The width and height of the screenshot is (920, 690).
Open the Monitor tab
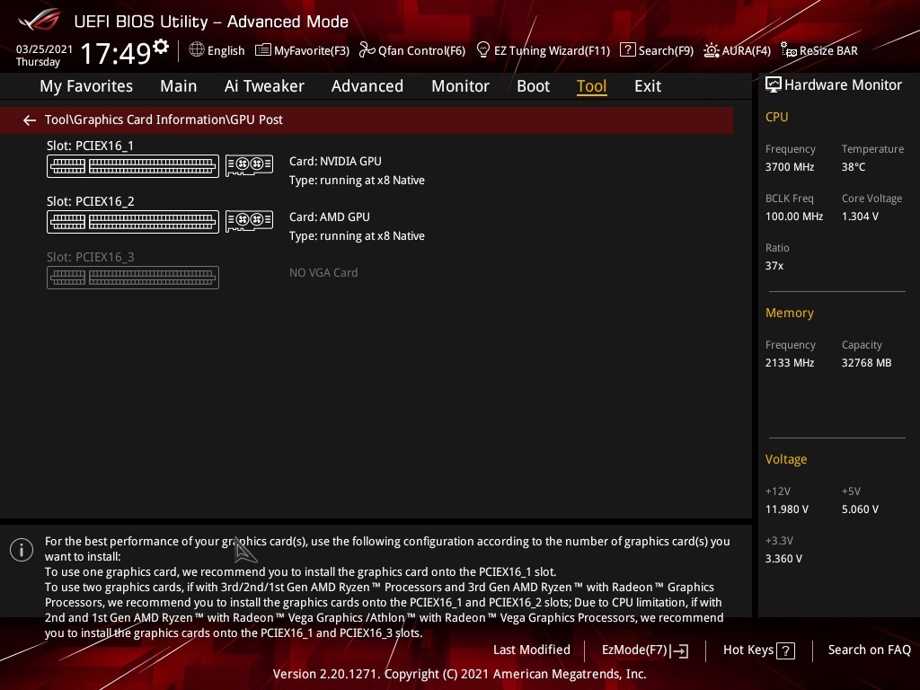[x=461, y=86]
